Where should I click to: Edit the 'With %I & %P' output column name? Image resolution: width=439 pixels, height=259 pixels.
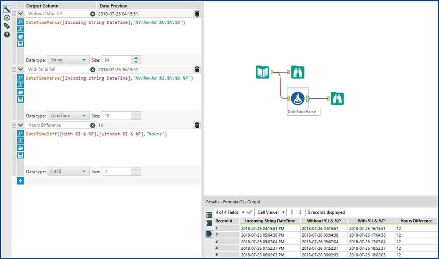58,69
